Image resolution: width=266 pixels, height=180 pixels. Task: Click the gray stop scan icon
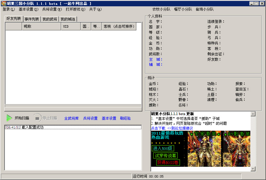(37, 118)
